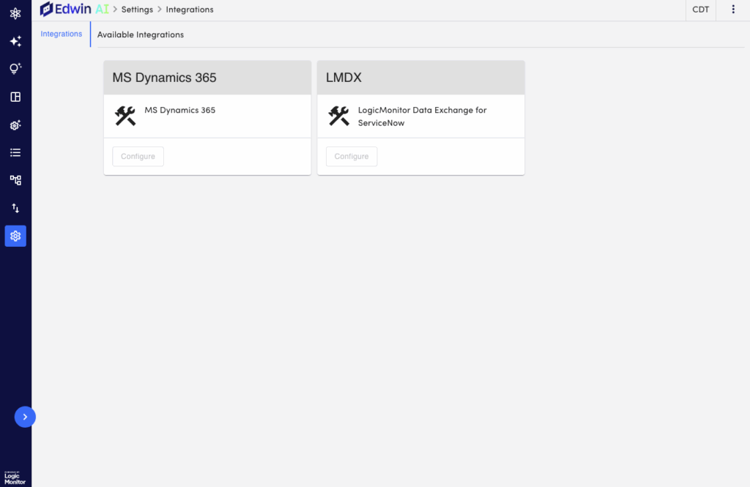Image resolution: width=750 pixels, height=487 pixels.
Task: Select the lightbulb icon in the sidebar
Action: [15, 69]
